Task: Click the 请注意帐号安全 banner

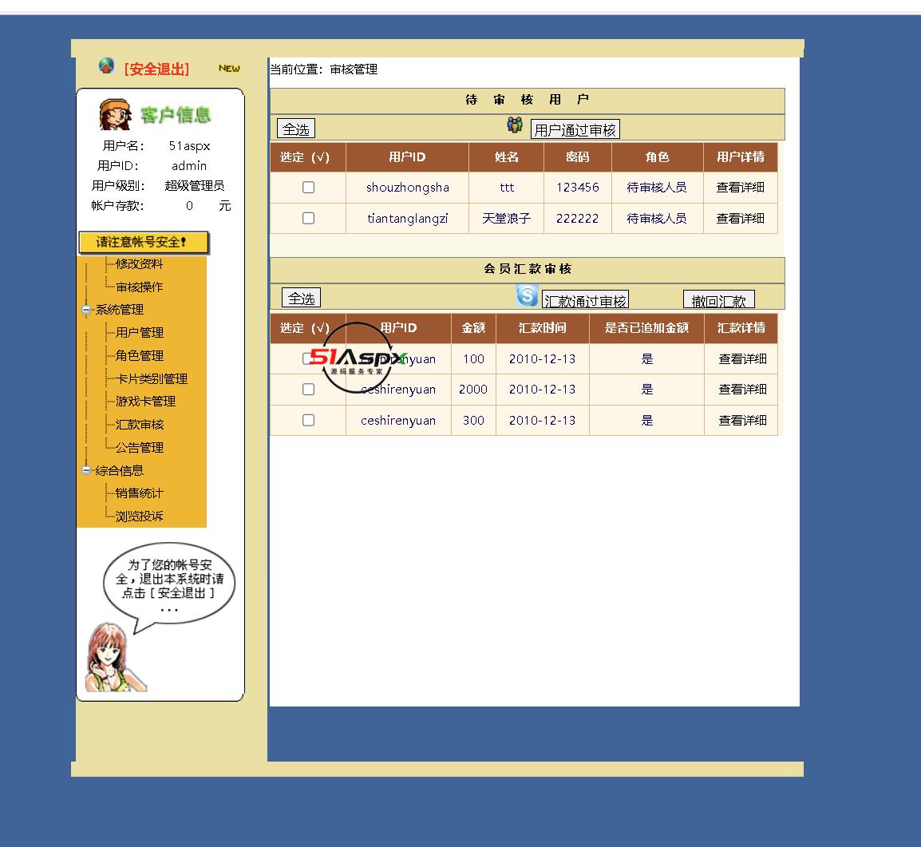Action: point(144,242)
